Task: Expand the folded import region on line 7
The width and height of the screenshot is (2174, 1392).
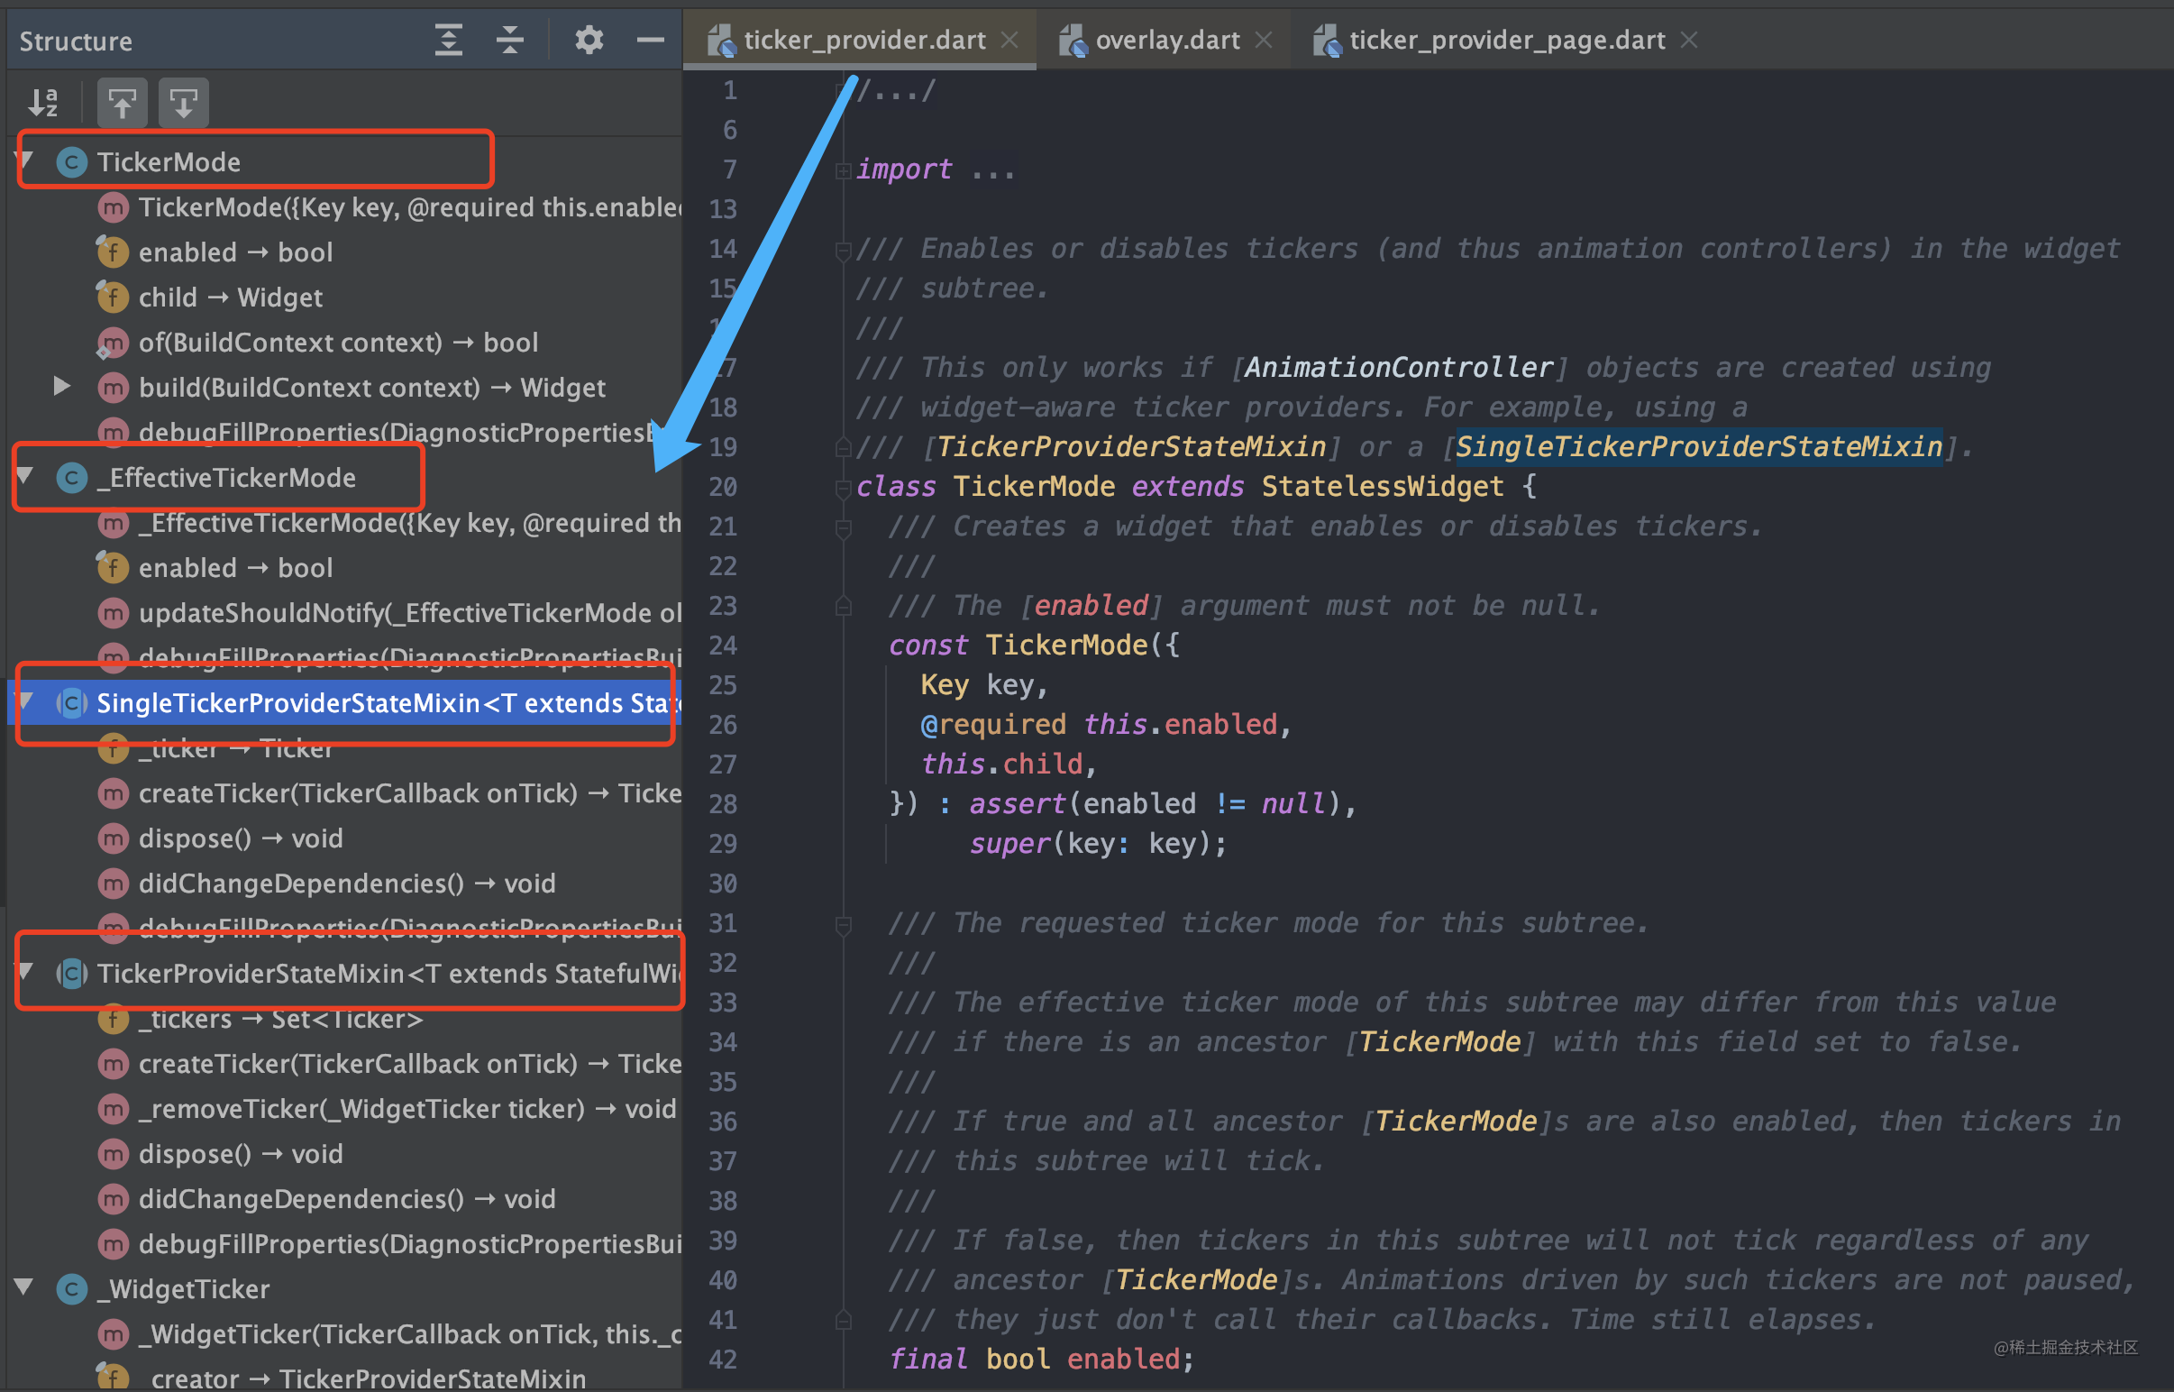Action: click(842, 169)
